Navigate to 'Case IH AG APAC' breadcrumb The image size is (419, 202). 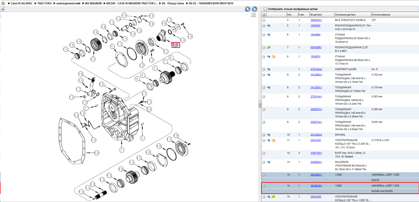coord(21,3)
